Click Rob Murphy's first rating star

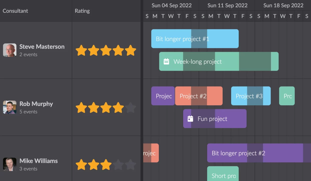[x=81, y=107]
